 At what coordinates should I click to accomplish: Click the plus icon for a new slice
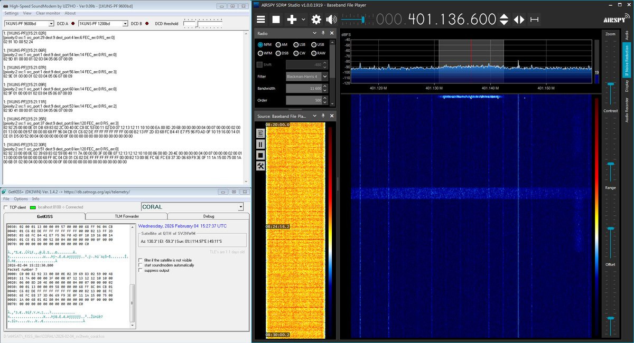(292, 20)
